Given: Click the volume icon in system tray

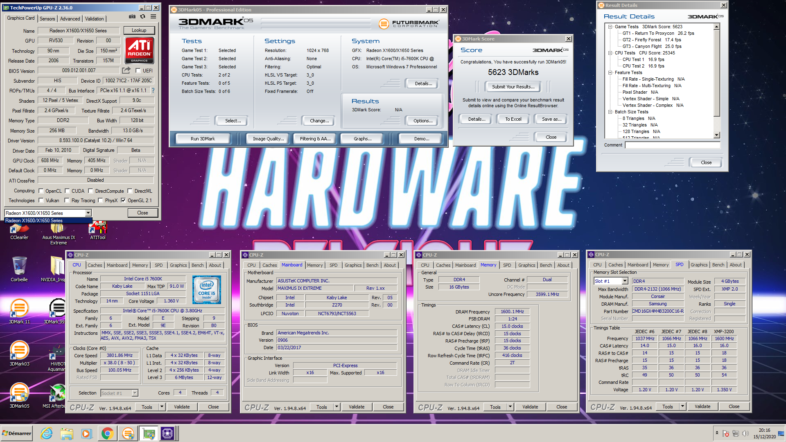Looking at the screenshot, I should tap(745, 433).
